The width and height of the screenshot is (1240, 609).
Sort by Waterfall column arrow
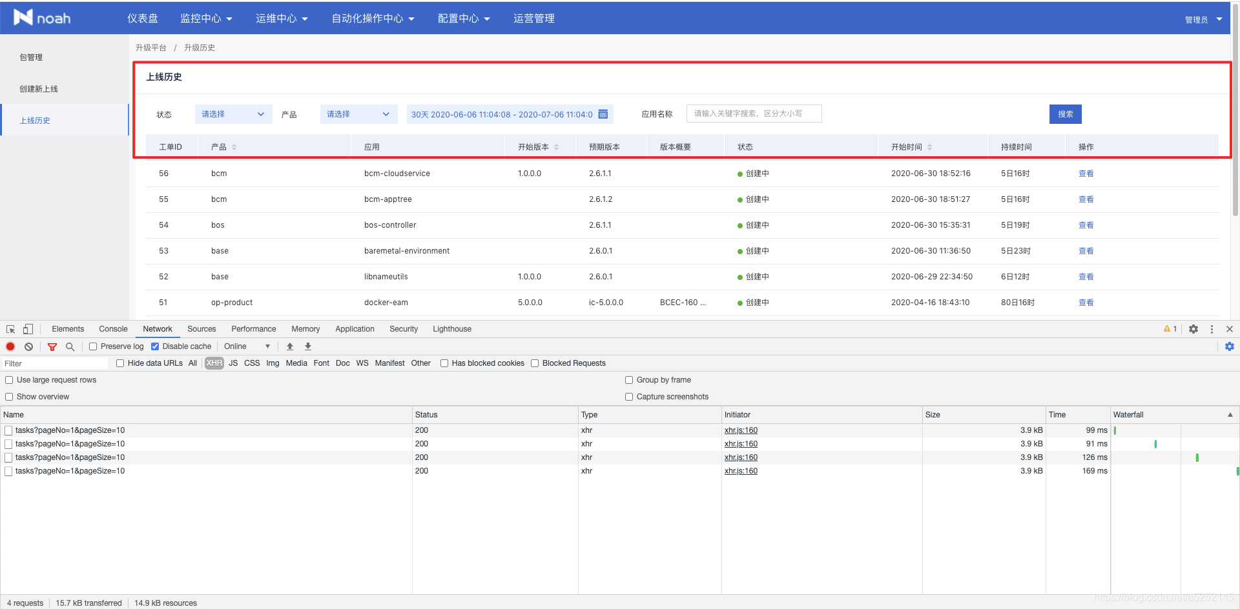tap(1230, 415)
